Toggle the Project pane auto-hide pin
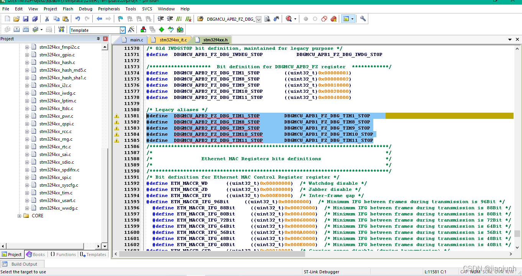 pyautogui.click(x=98, y=39)
